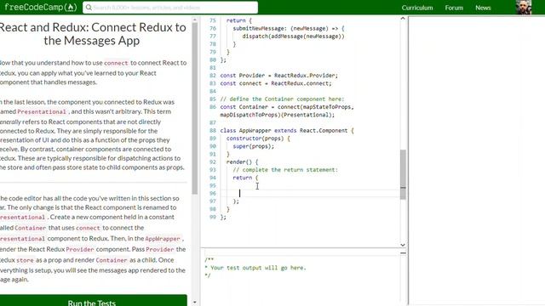Click the search lessons input field
Viewport: 545px width, 306px height.
pos(170,8)
